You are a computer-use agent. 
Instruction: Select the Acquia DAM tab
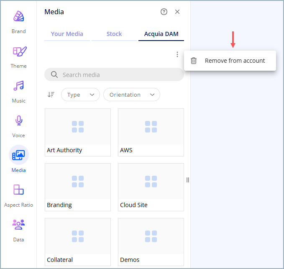161,34
